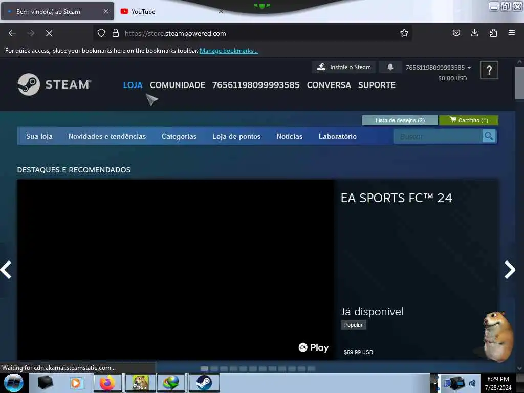Click the Popular tag

coord(353,325)
